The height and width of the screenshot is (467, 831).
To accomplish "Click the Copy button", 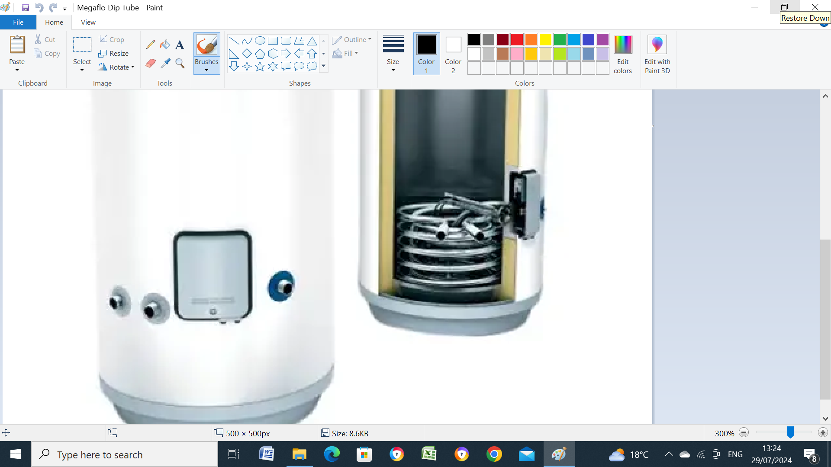I will [x=47, y=54].
